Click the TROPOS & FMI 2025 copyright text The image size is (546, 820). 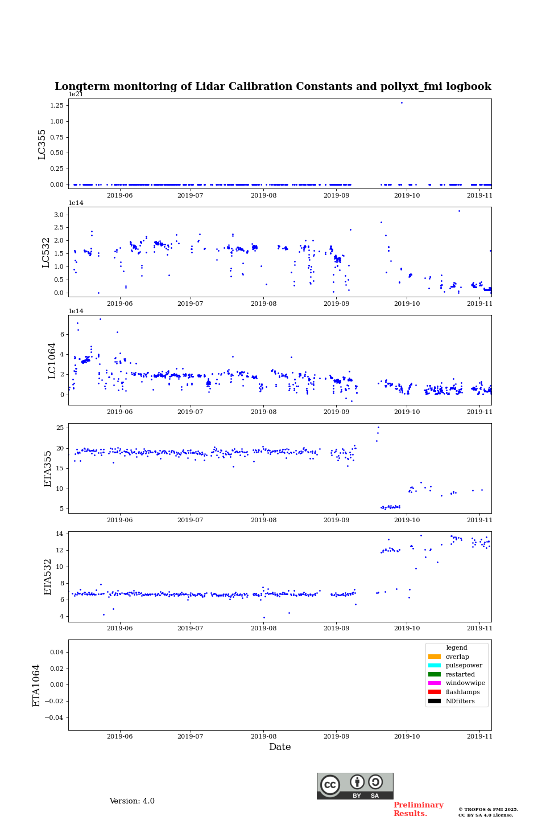(x=488, y=809)
